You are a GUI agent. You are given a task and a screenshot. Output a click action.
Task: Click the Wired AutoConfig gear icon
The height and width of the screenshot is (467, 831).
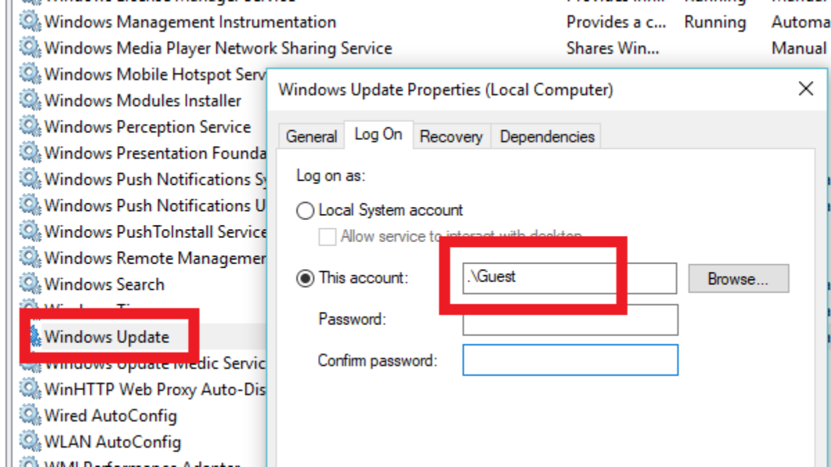(30, 416)
